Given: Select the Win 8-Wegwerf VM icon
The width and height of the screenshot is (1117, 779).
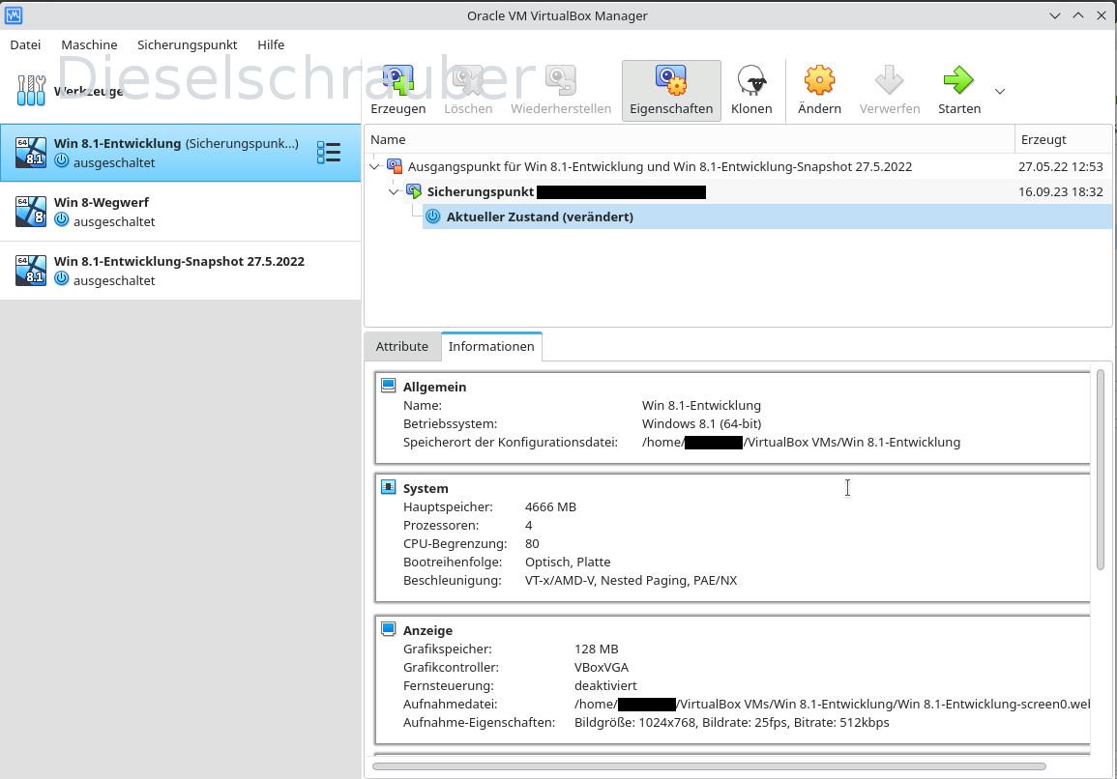Looking at the screenshot, I should coord(31,212).
